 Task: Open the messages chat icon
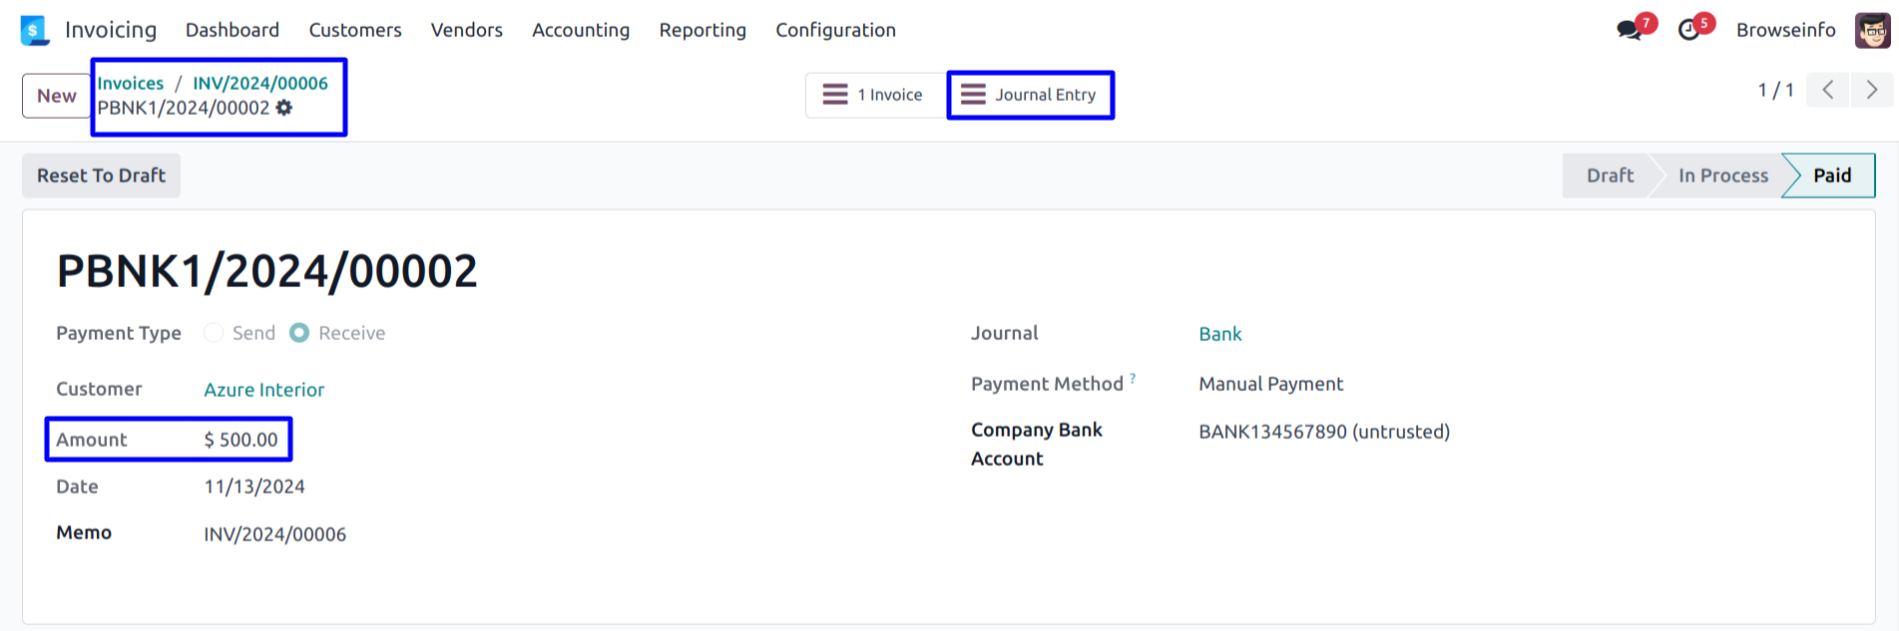click(x=1631, y=30)
